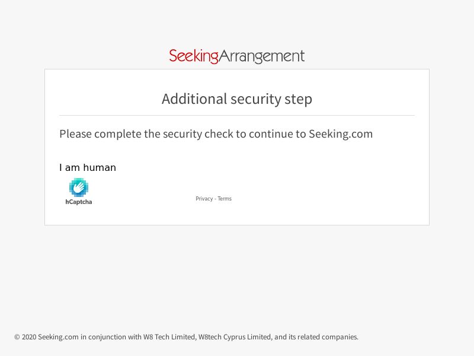Open the hCaptcha Terms link
The image size is (474, 356).
tap(225, 199)
